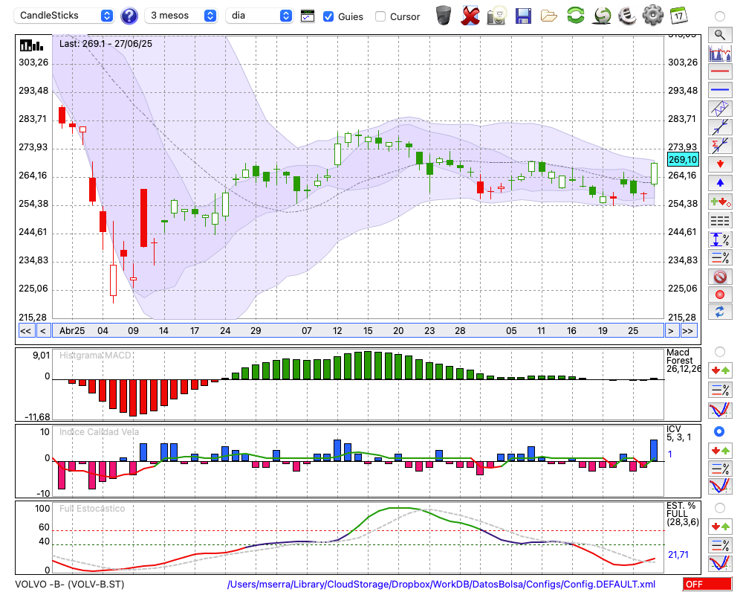Click the green plus and red arrow tool
Viewport: 743px width, 595px height.
[x=720, y=202]
